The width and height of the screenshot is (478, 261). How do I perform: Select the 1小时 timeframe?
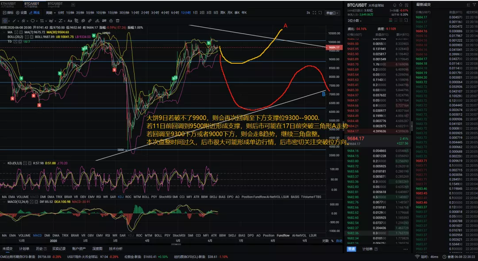click(x=135, y=13)
